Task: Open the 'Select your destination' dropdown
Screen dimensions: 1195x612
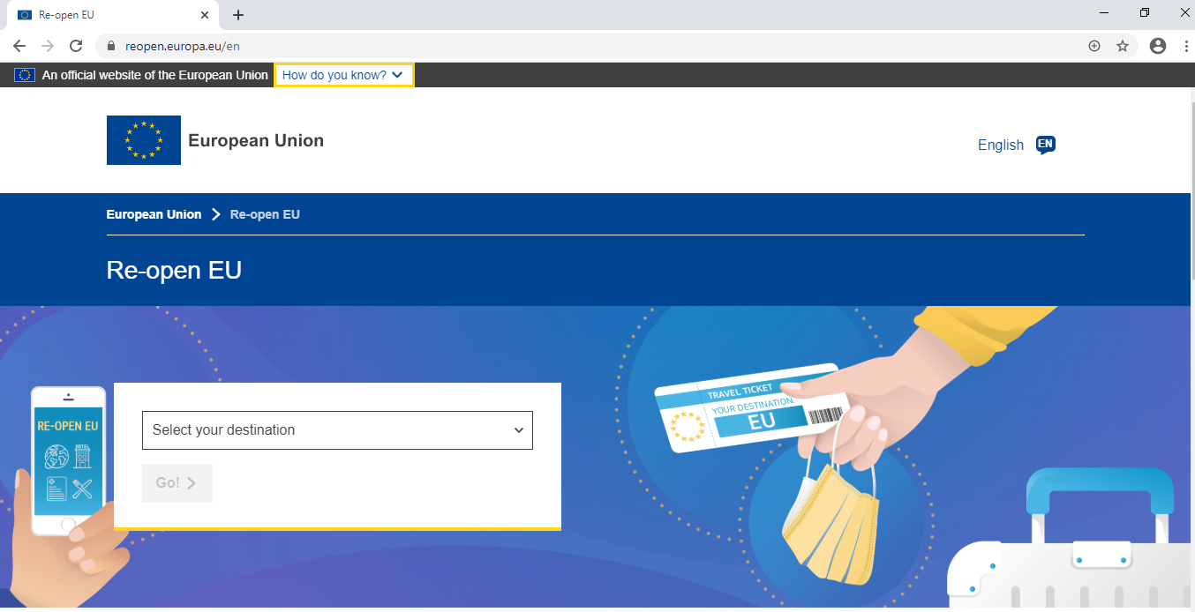Action: [337, 430]
